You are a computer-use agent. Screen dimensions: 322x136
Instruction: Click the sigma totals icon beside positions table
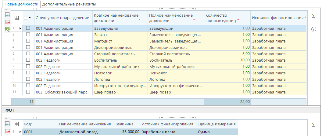(313, 15)
